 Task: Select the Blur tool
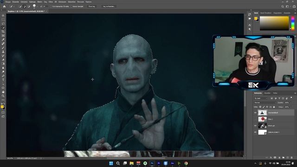click(3, 68)
